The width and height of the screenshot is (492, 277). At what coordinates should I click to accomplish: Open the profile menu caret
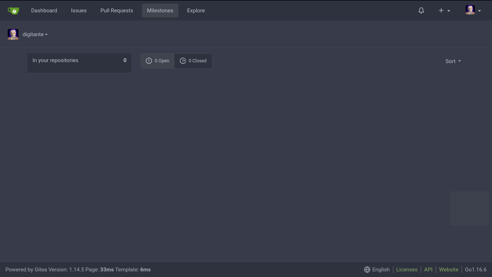click(x=479, y=11)
